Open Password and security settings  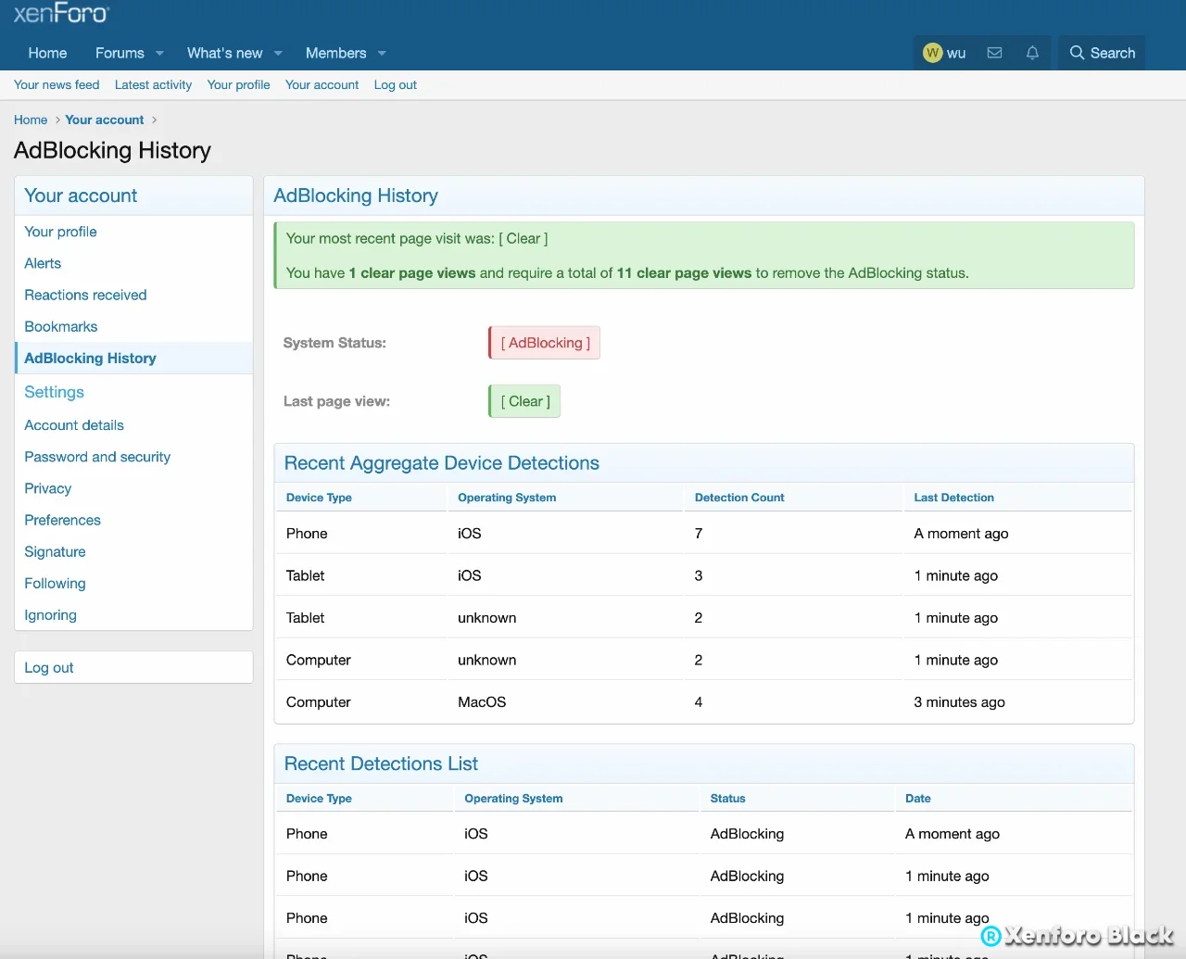click(133, 457)
